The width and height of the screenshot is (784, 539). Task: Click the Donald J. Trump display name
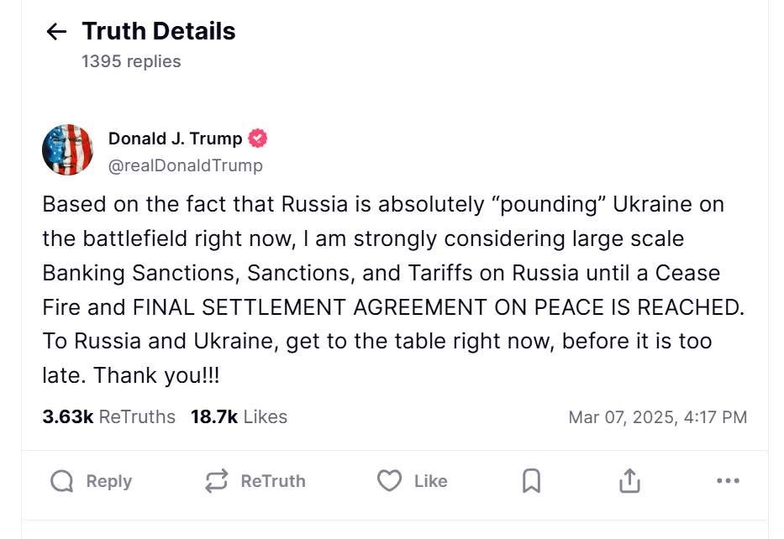(175, 139)
